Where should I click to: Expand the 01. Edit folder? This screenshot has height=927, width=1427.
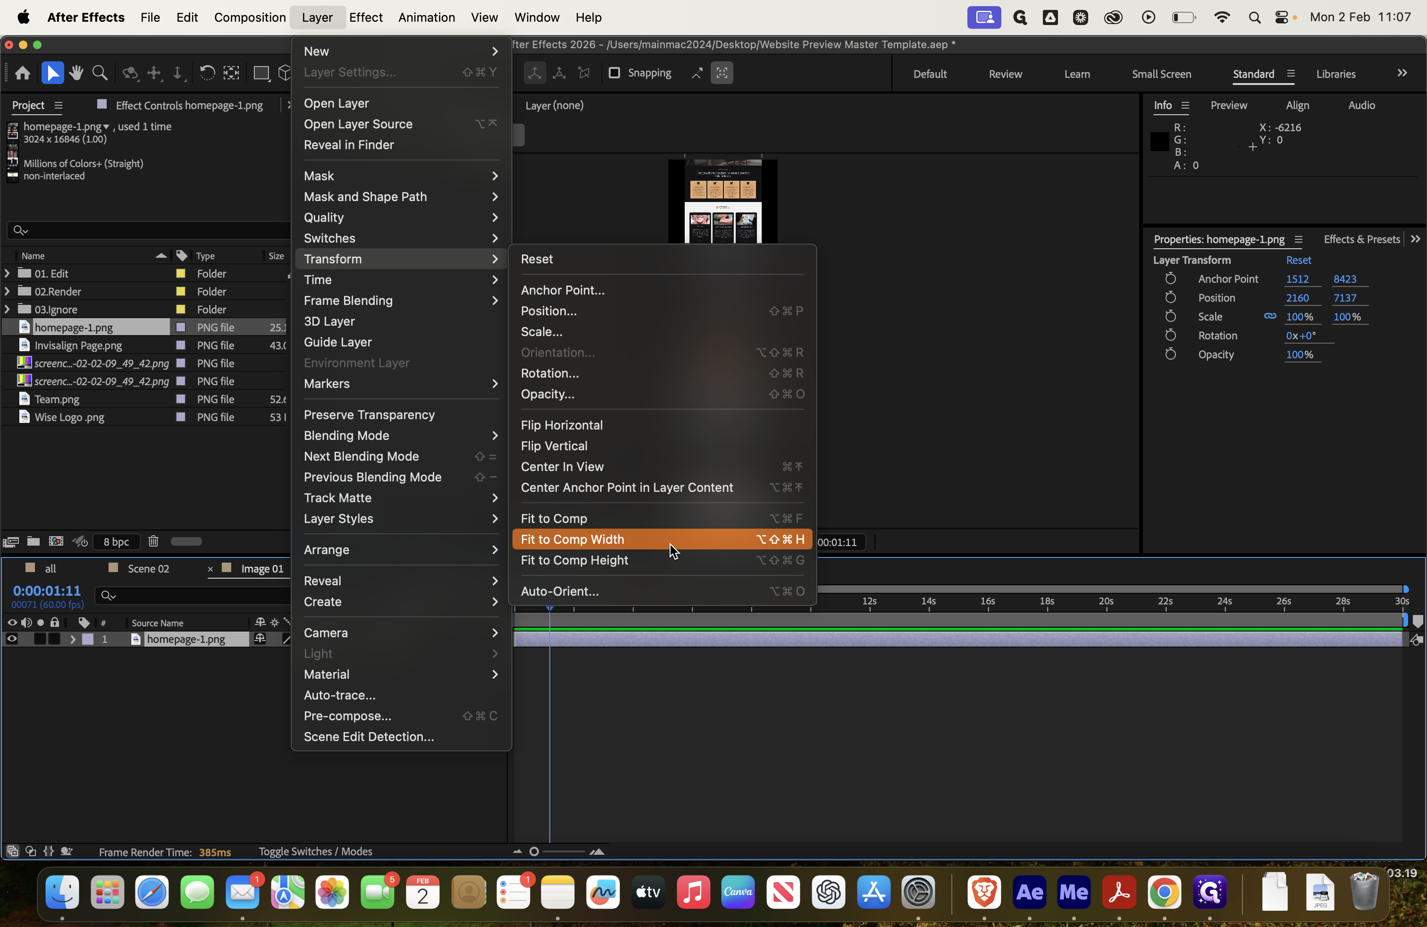pyautogui.click(x=7, y=273)
